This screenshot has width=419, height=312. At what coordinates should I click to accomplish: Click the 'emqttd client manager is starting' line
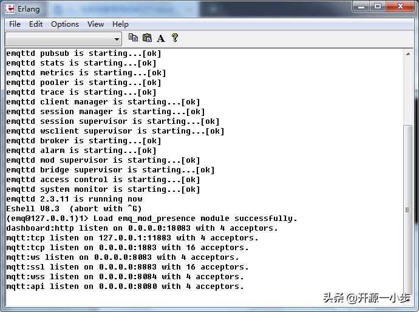(x=103, y=102)
